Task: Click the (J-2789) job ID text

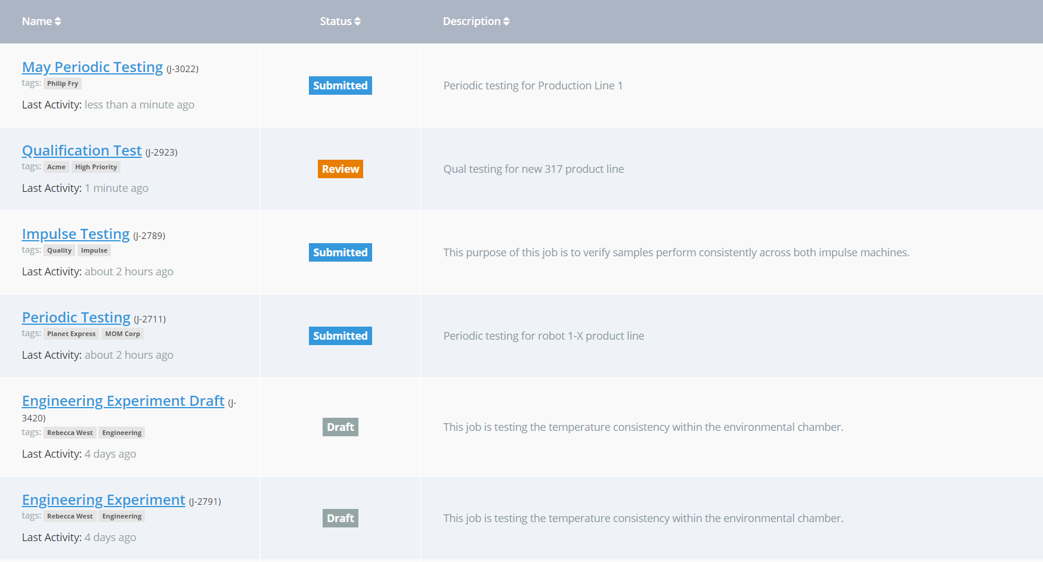Action: (149, 236)
